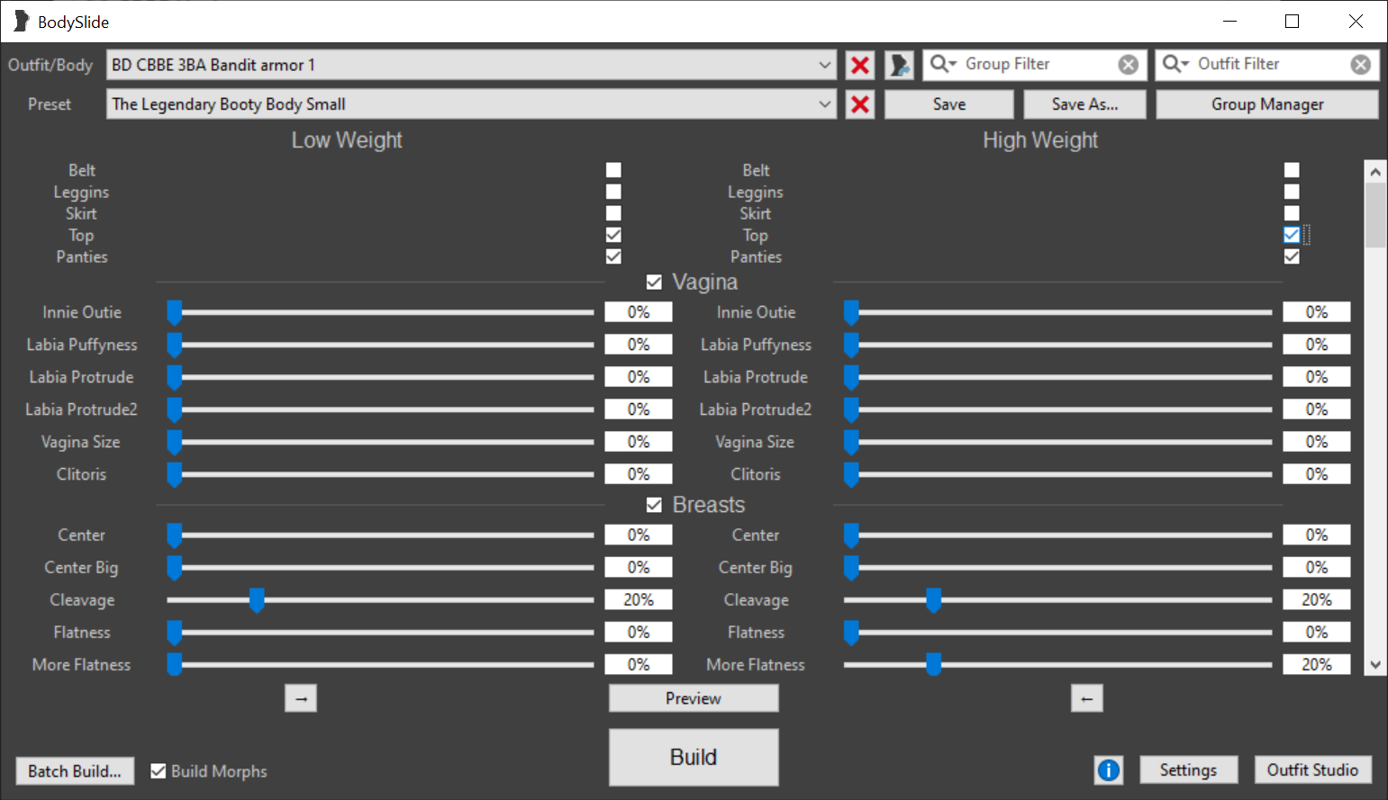The width and height of the screenshot is (1388, 800).
Task: Select the High Weight Vagina Size value field
Action: [x=1317, y=442]
